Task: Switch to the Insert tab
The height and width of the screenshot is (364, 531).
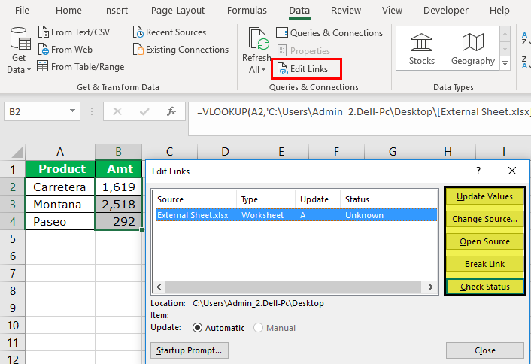Action: pos(116,11)
